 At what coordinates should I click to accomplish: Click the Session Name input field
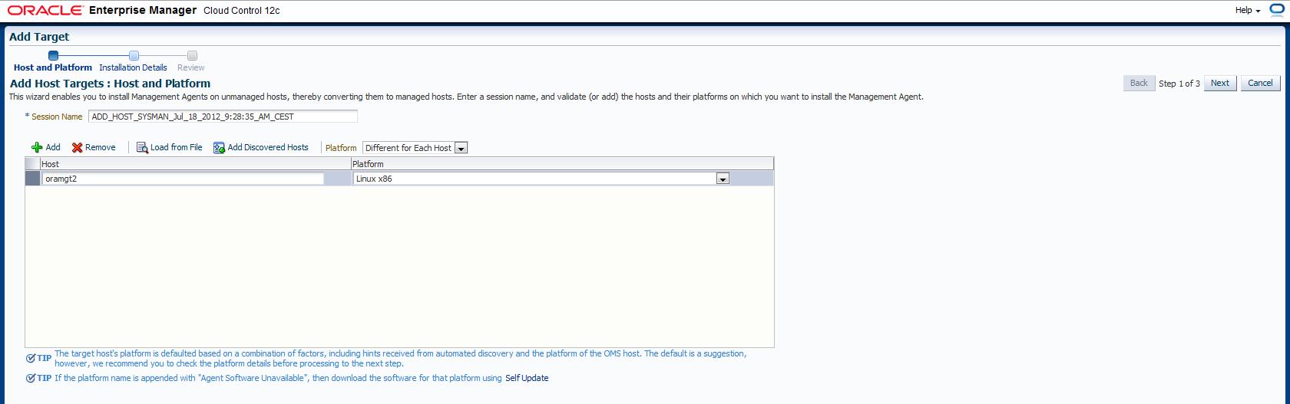click(223, 117)
